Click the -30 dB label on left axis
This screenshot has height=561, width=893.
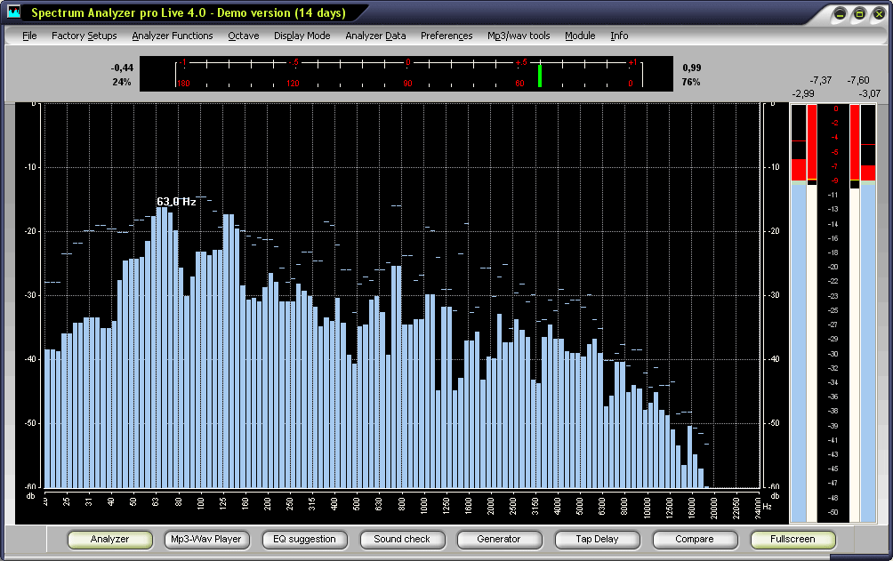[x=30, y=295]
